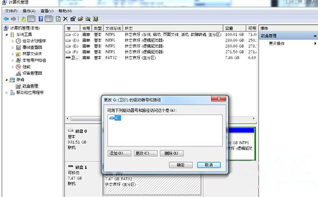The image size is (318, 197).
Task: Close the drive letter dialog with red X
Action: (x=219, y=99)
